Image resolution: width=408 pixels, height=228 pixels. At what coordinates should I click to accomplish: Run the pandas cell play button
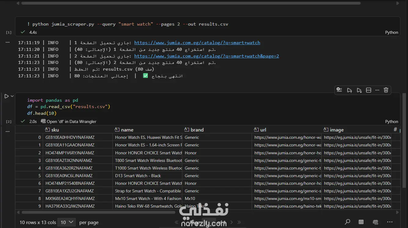(6, 96)
